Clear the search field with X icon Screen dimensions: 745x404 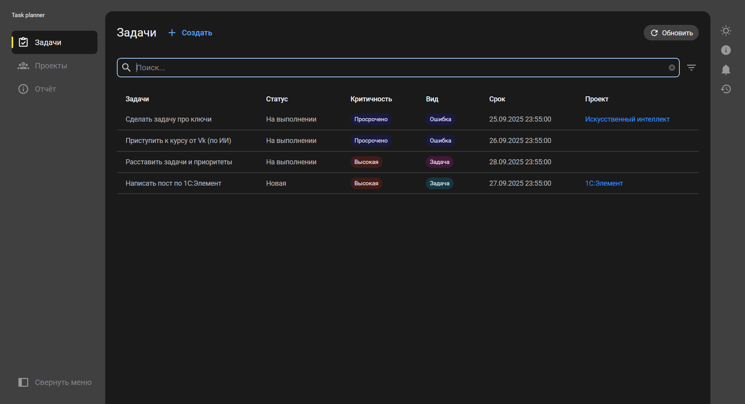[672, 68]
